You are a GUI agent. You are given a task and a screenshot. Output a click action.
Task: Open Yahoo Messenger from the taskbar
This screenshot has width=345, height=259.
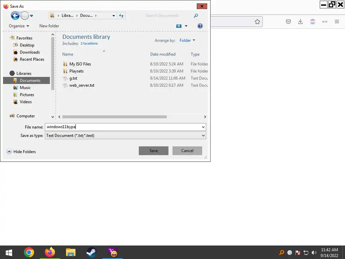[x=113, y=252]
